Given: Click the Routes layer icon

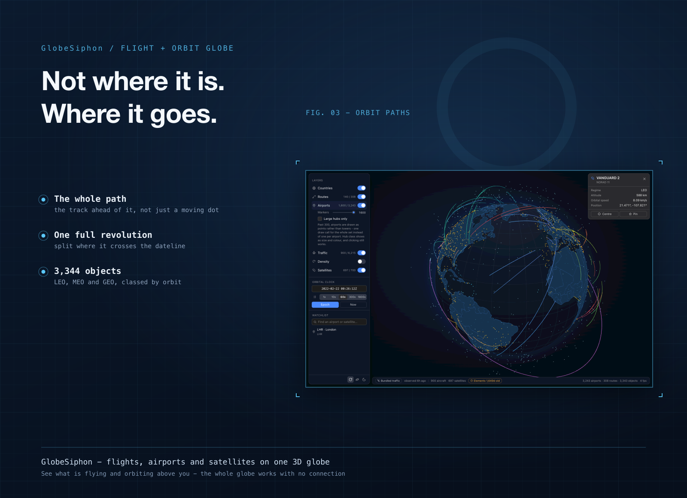Looking at the screenshot, I should [314, 197].
